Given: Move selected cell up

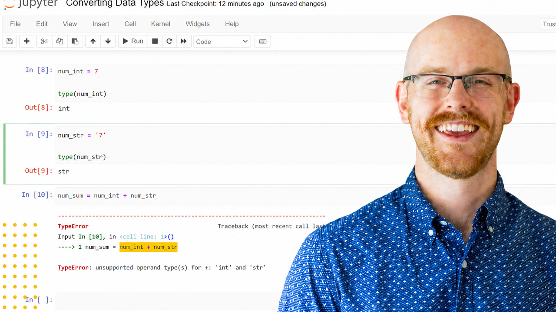Looking at the screenshot, I should tap(93, 41).
